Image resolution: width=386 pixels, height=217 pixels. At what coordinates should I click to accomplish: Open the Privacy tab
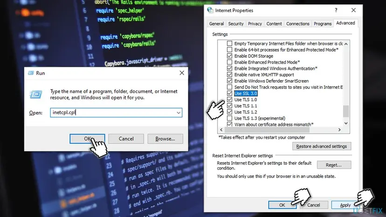tap(255, 24)
